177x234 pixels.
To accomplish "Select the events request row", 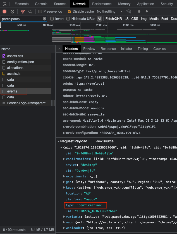I will coord(26,91).
